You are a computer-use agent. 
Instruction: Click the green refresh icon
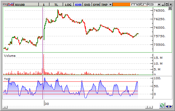[162, 106]
